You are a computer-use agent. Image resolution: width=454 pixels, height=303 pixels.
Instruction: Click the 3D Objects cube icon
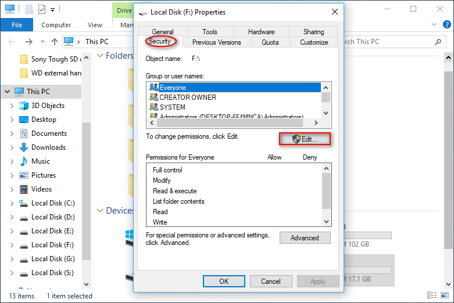(x=24, y=106)
